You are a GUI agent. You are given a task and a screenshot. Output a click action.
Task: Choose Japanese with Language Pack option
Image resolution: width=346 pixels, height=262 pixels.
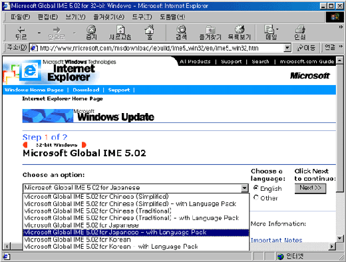(136, 232)
